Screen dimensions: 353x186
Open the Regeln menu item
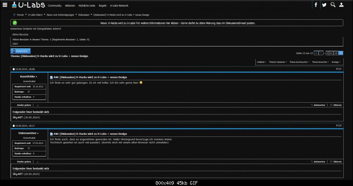[103, 6]
